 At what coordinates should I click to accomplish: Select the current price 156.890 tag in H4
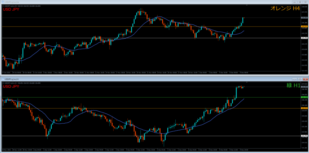304,18
